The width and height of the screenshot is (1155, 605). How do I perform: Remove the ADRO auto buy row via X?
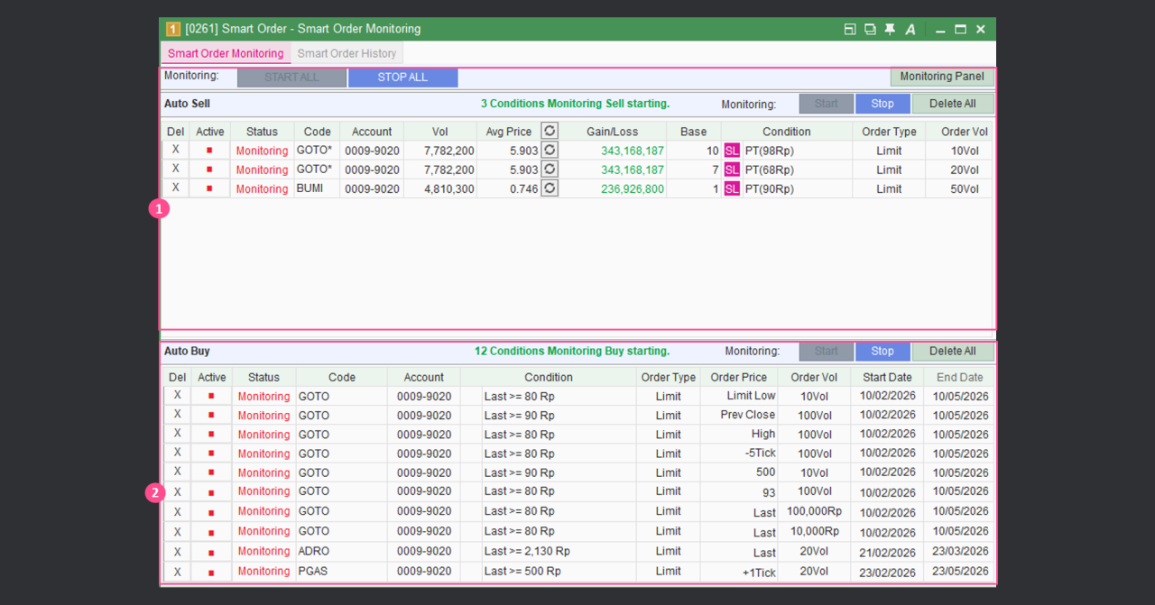pos(177,552)
